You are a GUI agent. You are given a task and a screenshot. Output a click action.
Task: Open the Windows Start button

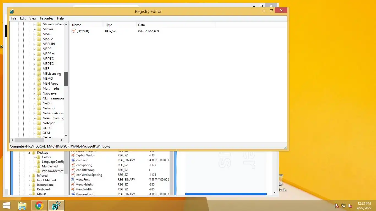click(7, 206)
